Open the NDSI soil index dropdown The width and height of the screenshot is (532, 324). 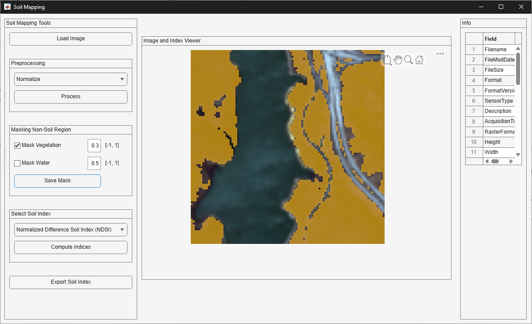(71, 230)
